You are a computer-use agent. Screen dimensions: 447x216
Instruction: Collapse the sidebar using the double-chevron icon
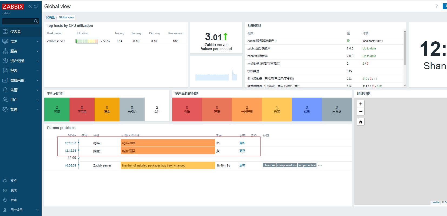[x=30, y=6]
